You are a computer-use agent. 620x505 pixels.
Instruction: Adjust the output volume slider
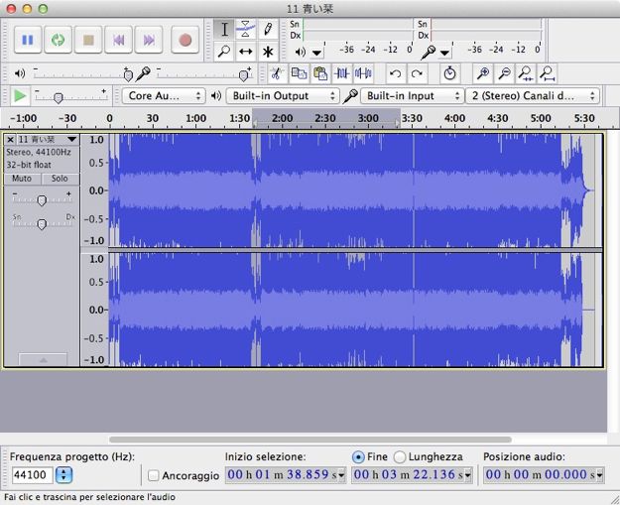point(128,74)
